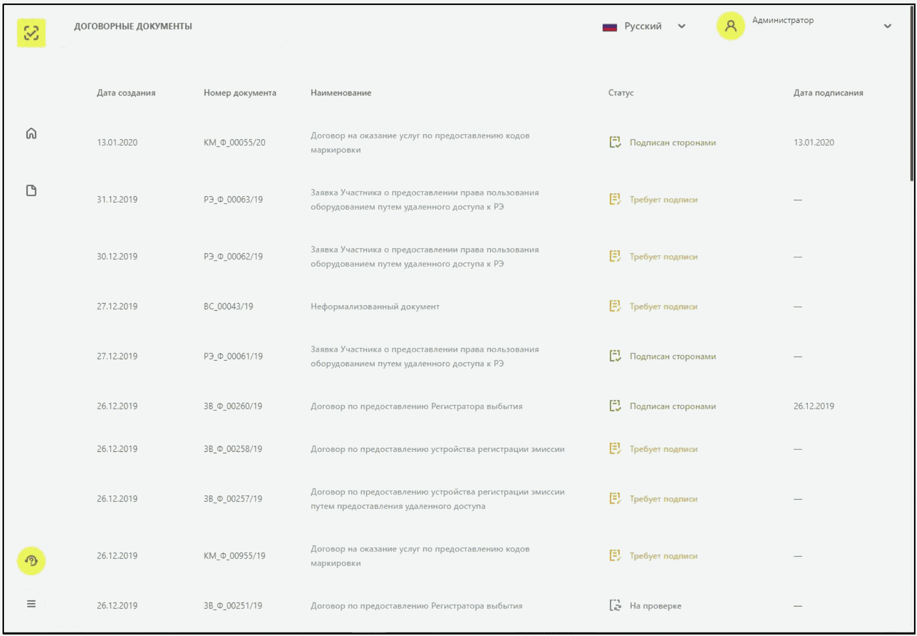Expand the language chevron arrow
Image resolution: width=917 pixels, height=636 pixels.
(x=681, y=27)
